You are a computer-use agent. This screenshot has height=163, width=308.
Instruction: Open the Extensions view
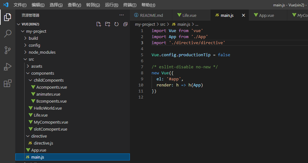[7, 83]
